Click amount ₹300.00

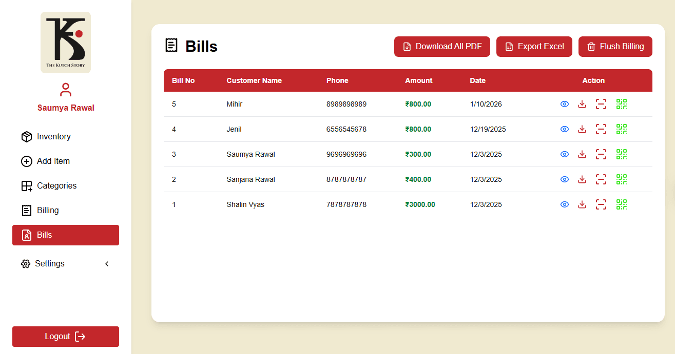point(418,154)
